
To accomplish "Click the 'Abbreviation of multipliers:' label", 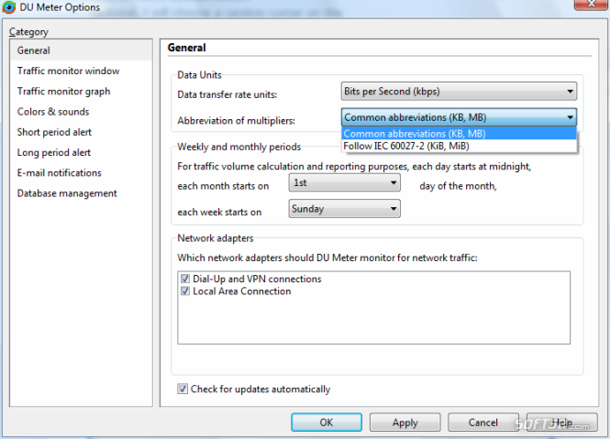I will (236, 121).
